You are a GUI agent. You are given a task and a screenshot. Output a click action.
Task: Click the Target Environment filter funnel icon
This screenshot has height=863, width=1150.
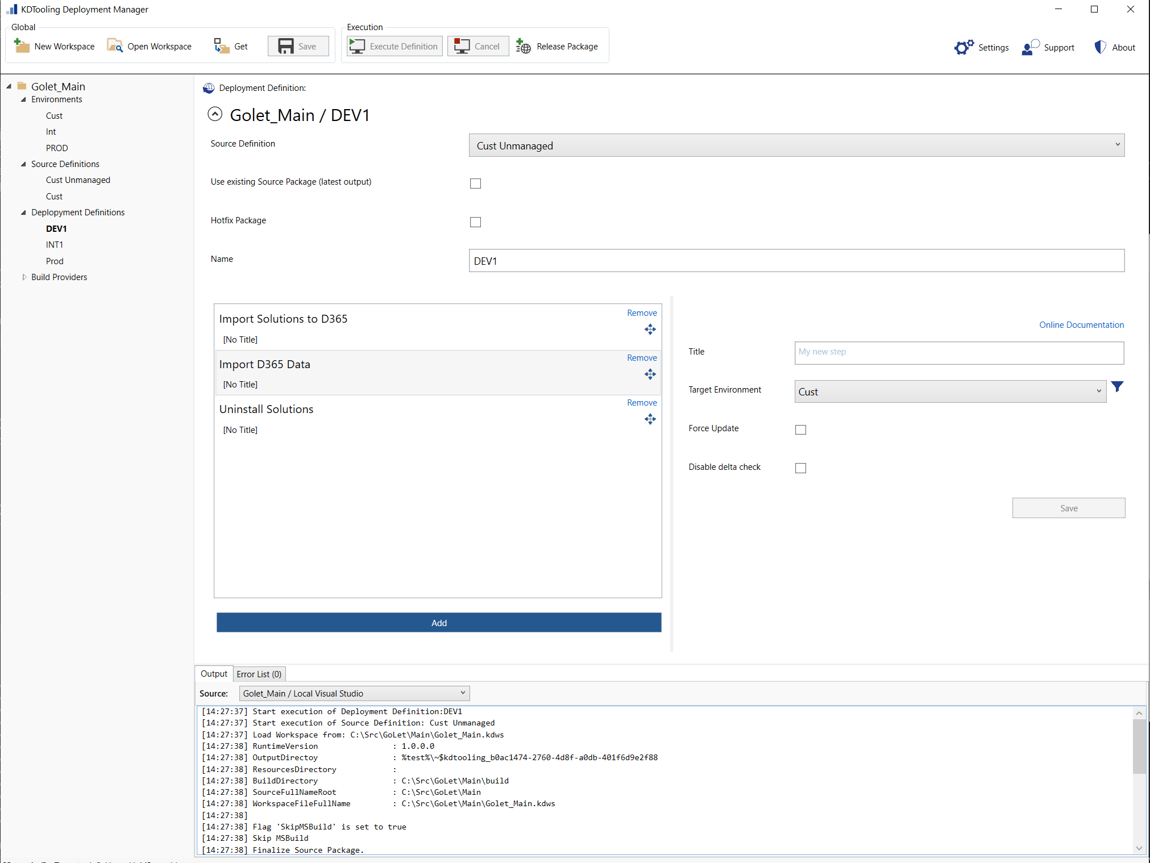[x=1117, y=387]
